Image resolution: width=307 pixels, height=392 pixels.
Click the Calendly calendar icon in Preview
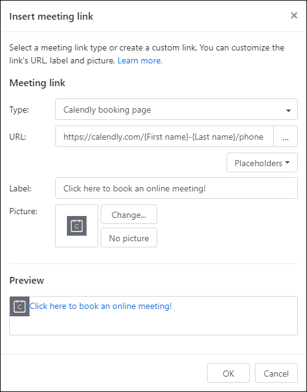coord(20,306)
